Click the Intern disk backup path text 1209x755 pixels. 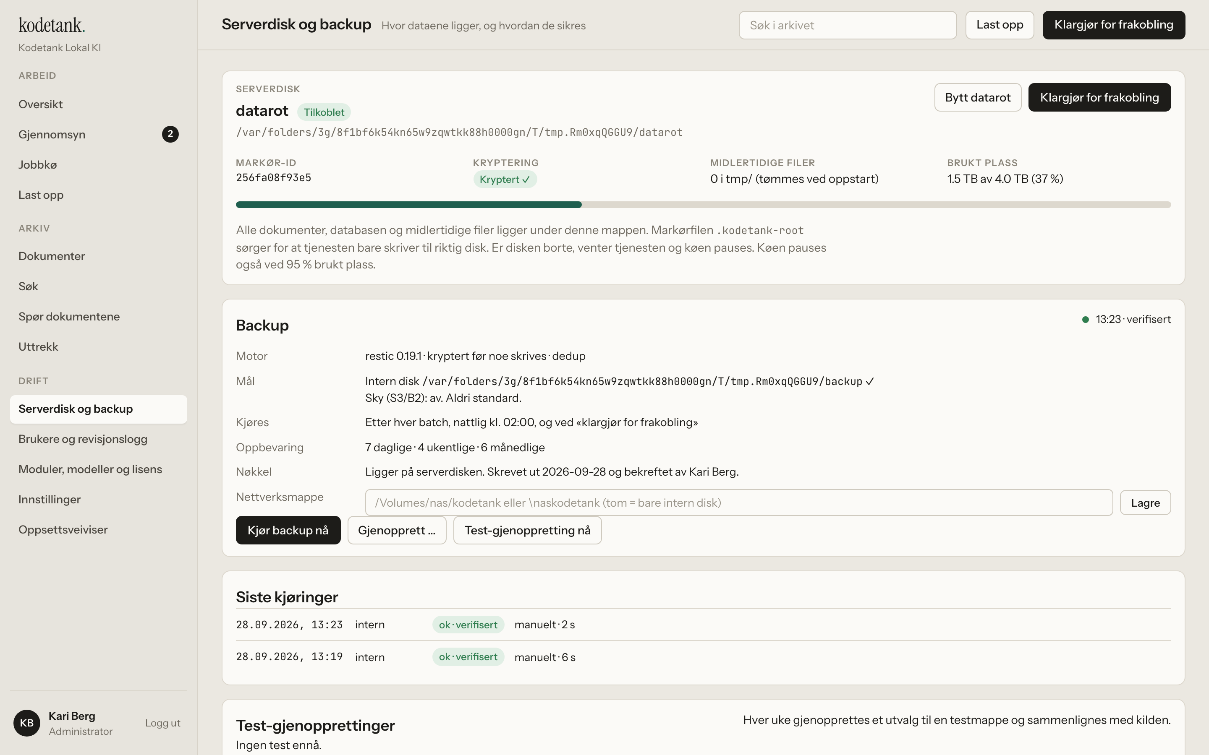pos(620,382)
